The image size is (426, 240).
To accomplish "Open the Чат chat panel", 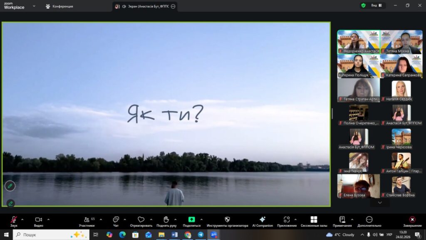I will (x=116, y=220).
